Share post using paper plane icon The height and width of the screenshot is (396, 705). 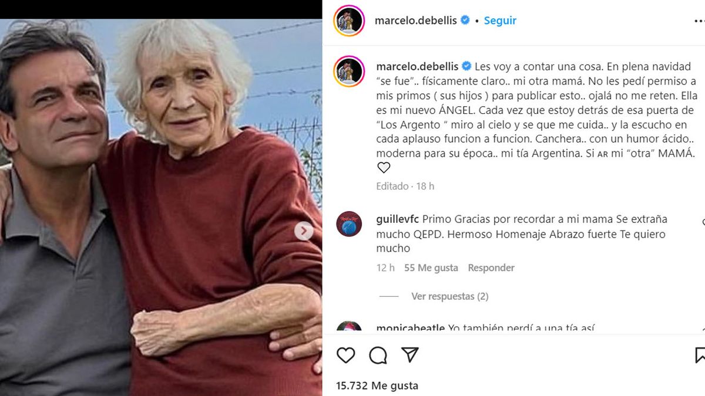click(x=409, y=354)
